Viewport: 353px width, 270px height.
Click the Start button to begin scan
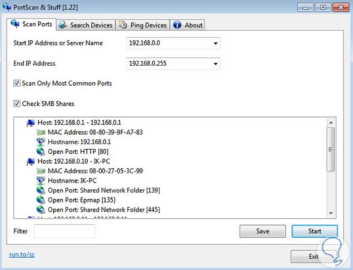[315, 231]
